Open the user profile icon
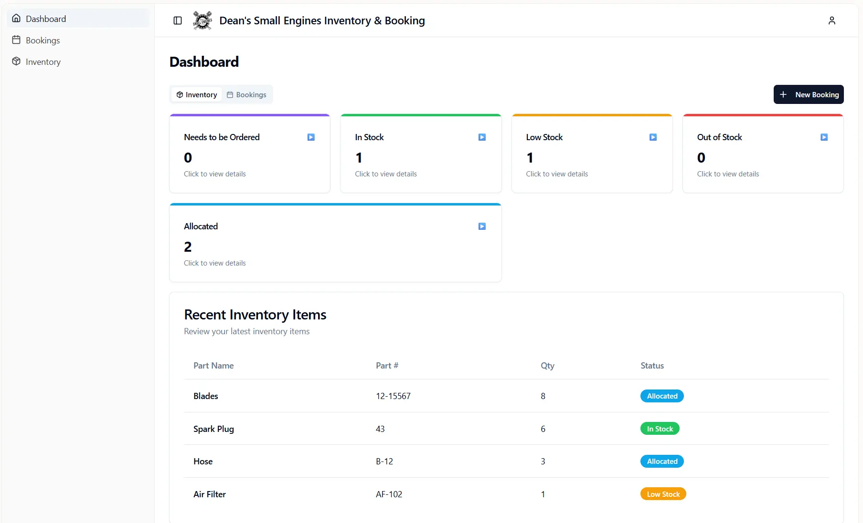Image resolution: width=863 pixels, height=523 pixels. pyautogui.click(x=831, y=21)
